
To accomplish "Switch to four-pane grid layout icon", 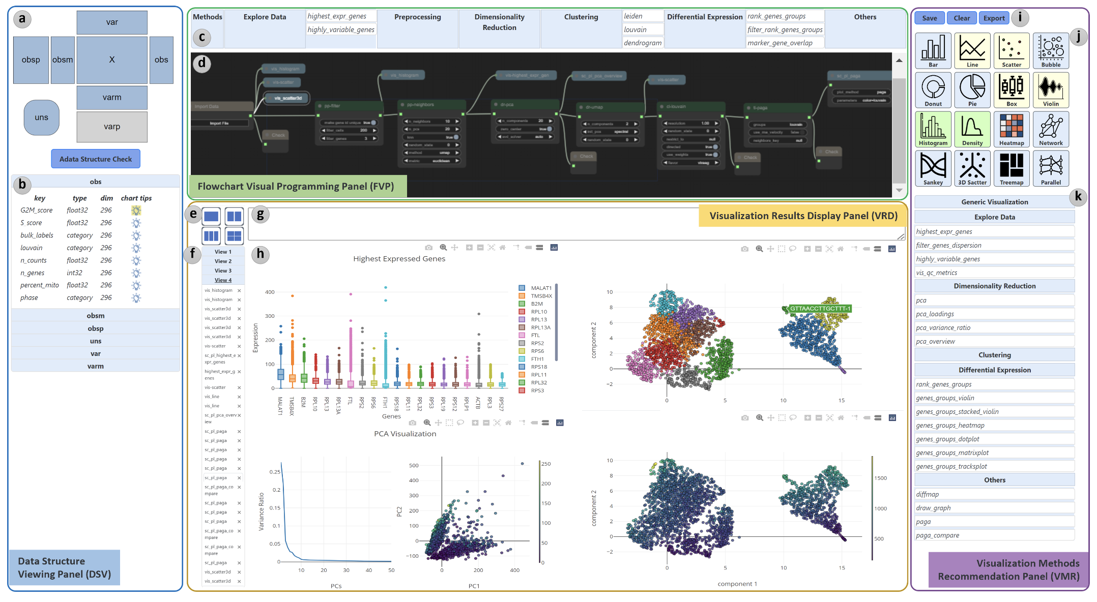I will coord(234,236).
